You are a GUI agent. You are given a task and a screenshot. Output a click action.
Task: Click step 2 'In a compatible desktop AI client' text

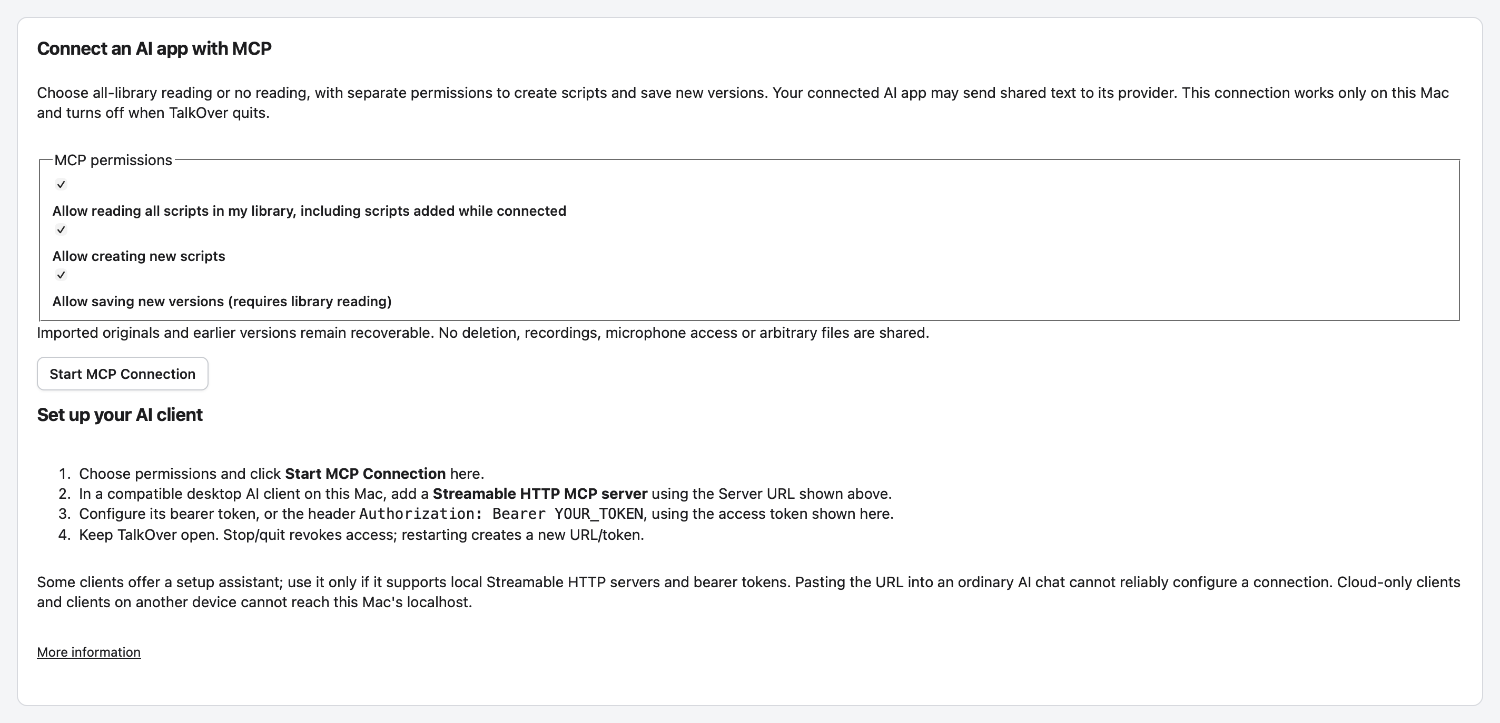486,494
